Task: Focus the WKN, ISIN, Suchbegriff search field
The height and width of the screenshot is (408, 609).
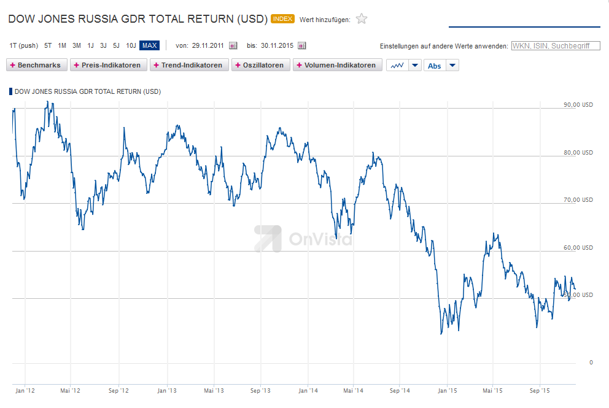Action: coord(556,46)
